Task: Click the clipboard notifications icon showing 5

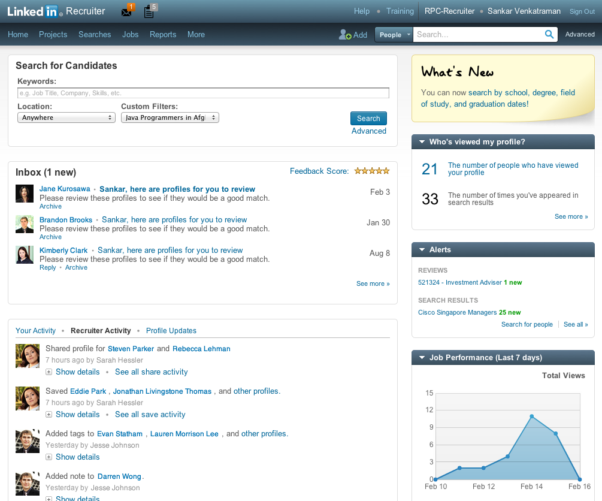Action: 149,11
